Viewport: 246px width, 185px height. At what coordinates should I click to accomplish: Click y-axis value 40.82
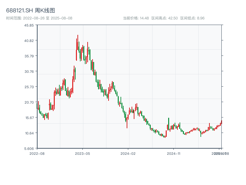click(29, 41)
